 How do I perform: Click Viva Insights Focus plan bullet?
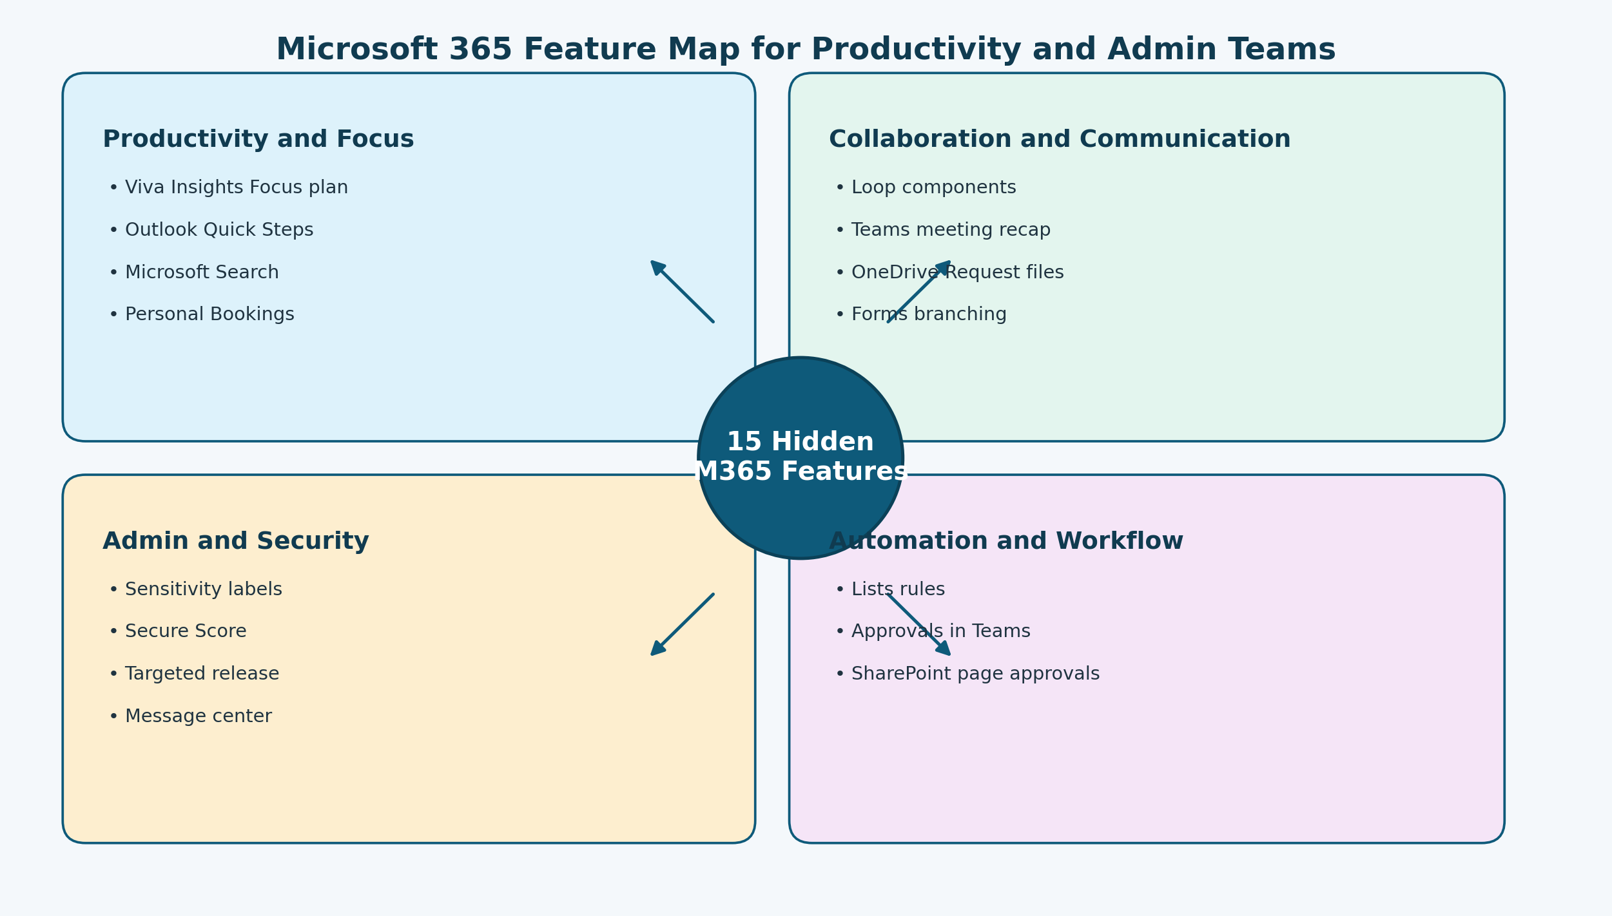(x=228, y=187)
